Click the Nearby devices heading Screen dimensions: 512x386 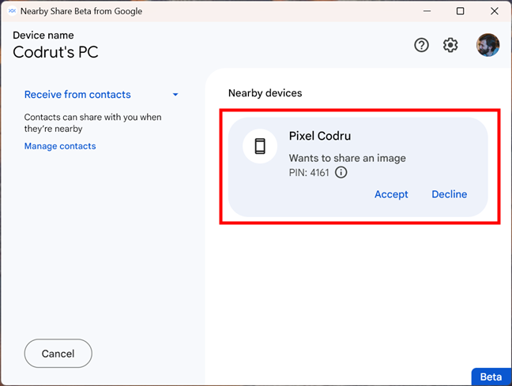(265, 93)
